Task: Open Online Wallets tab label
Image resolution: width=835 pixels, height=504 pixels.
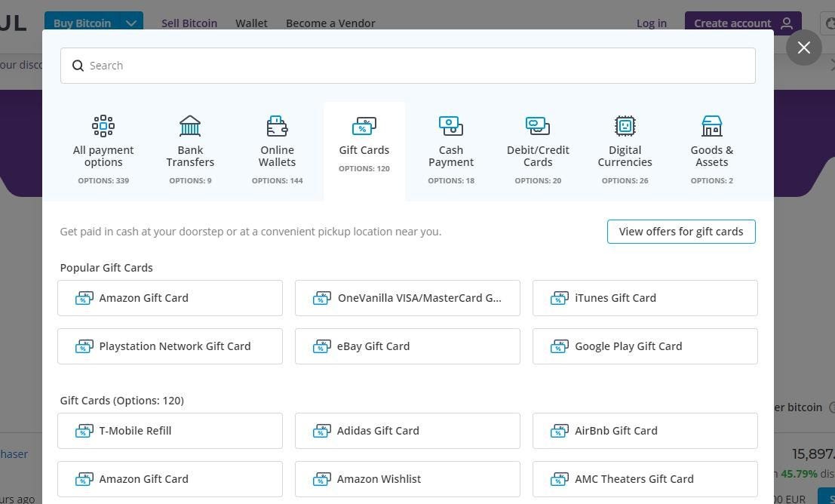Action: coord(277,156)
